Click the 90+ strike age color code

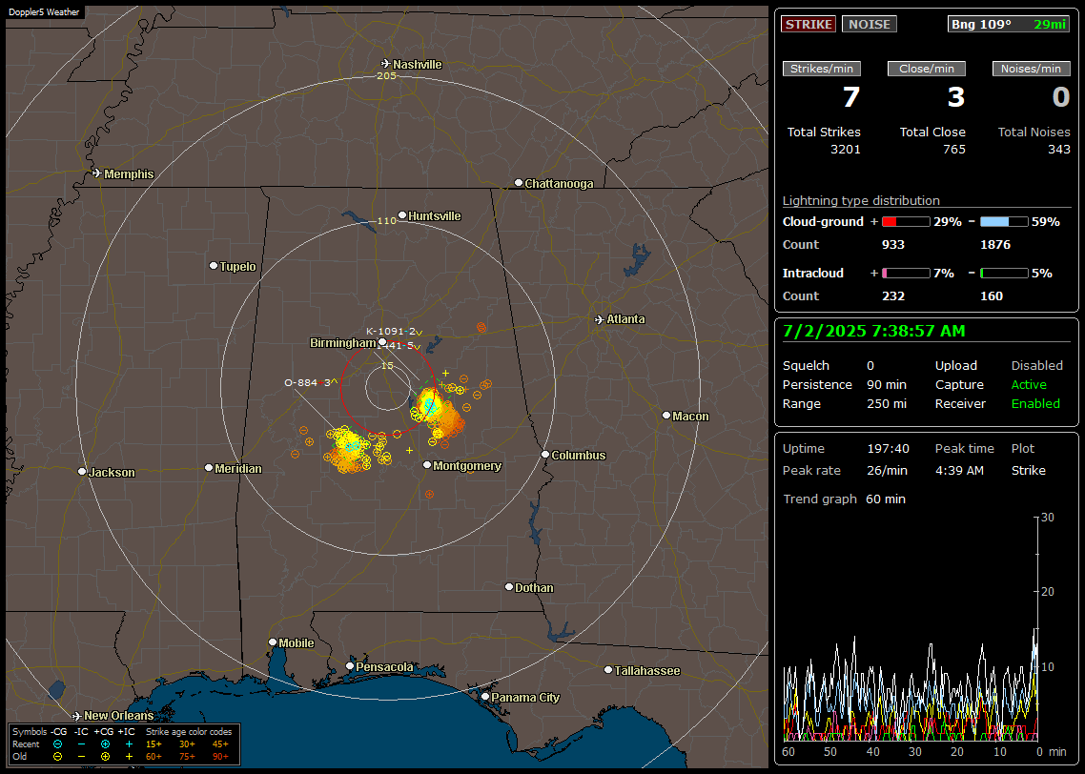220,757
